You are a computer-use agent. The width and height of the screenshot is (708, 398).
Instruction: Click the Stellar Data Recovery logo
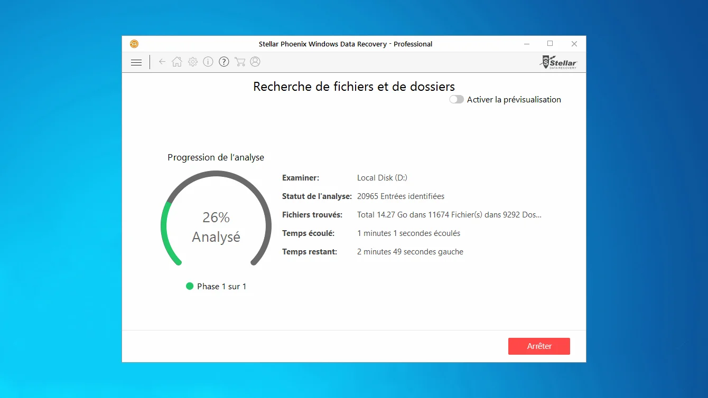[558, 62]
